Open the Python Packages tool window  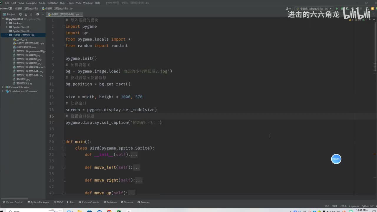pyautogui.click(x=38, y=202)
